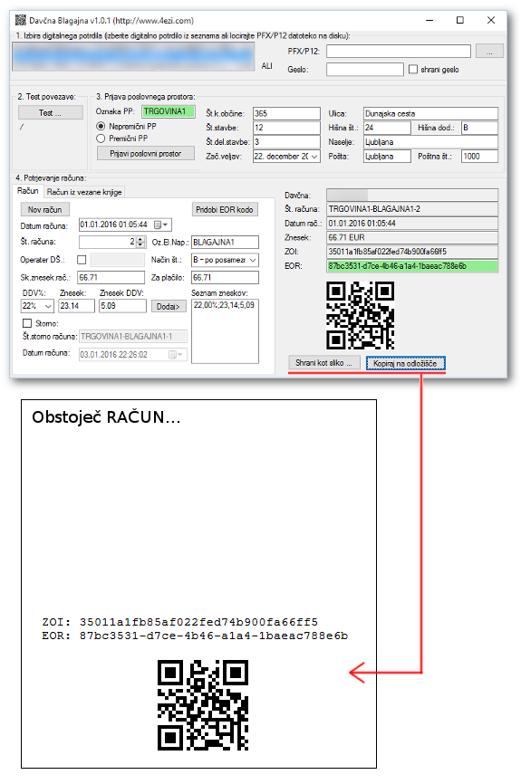Click the 'Pošta' field
Viewport: 521px width, 784px height.
(386, 157)
